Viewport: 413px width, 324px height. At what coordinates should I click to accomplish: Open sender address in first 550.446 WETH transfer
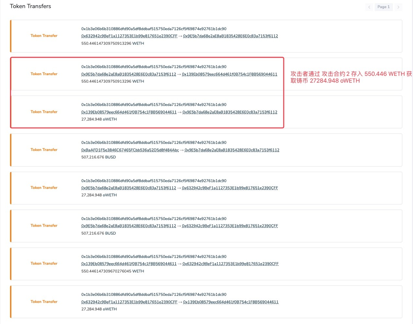coord(129,36)
